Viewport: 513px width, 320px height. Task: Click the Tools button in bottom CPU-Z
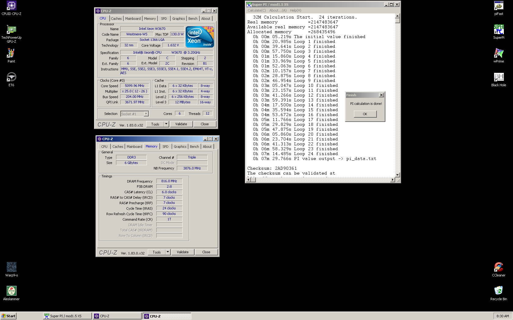pyautogui.click(x=157, y=252)
